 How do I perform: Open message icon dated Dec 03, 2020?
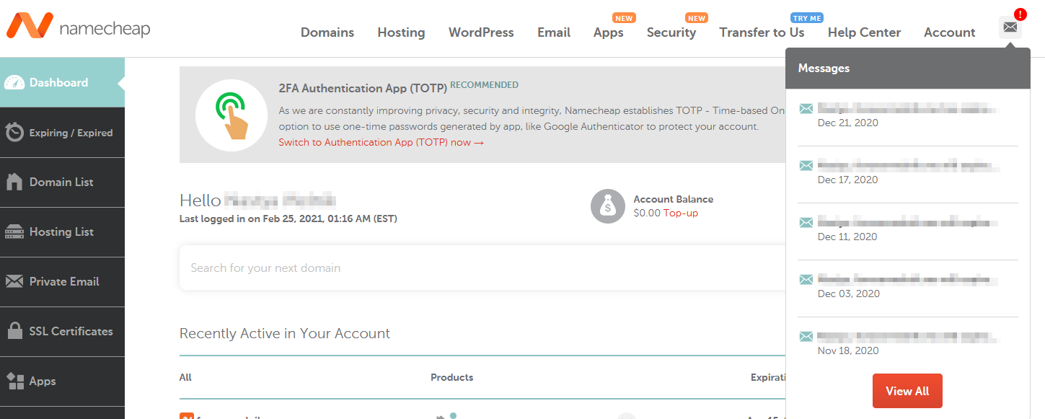pos(806,280)
